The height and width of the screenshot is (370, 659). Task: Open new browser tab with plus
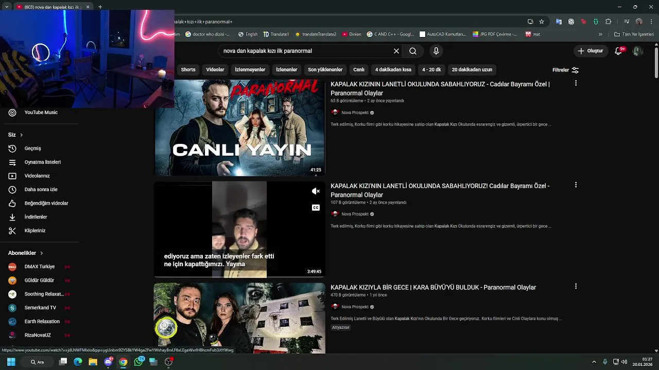(x=100, y=7)
